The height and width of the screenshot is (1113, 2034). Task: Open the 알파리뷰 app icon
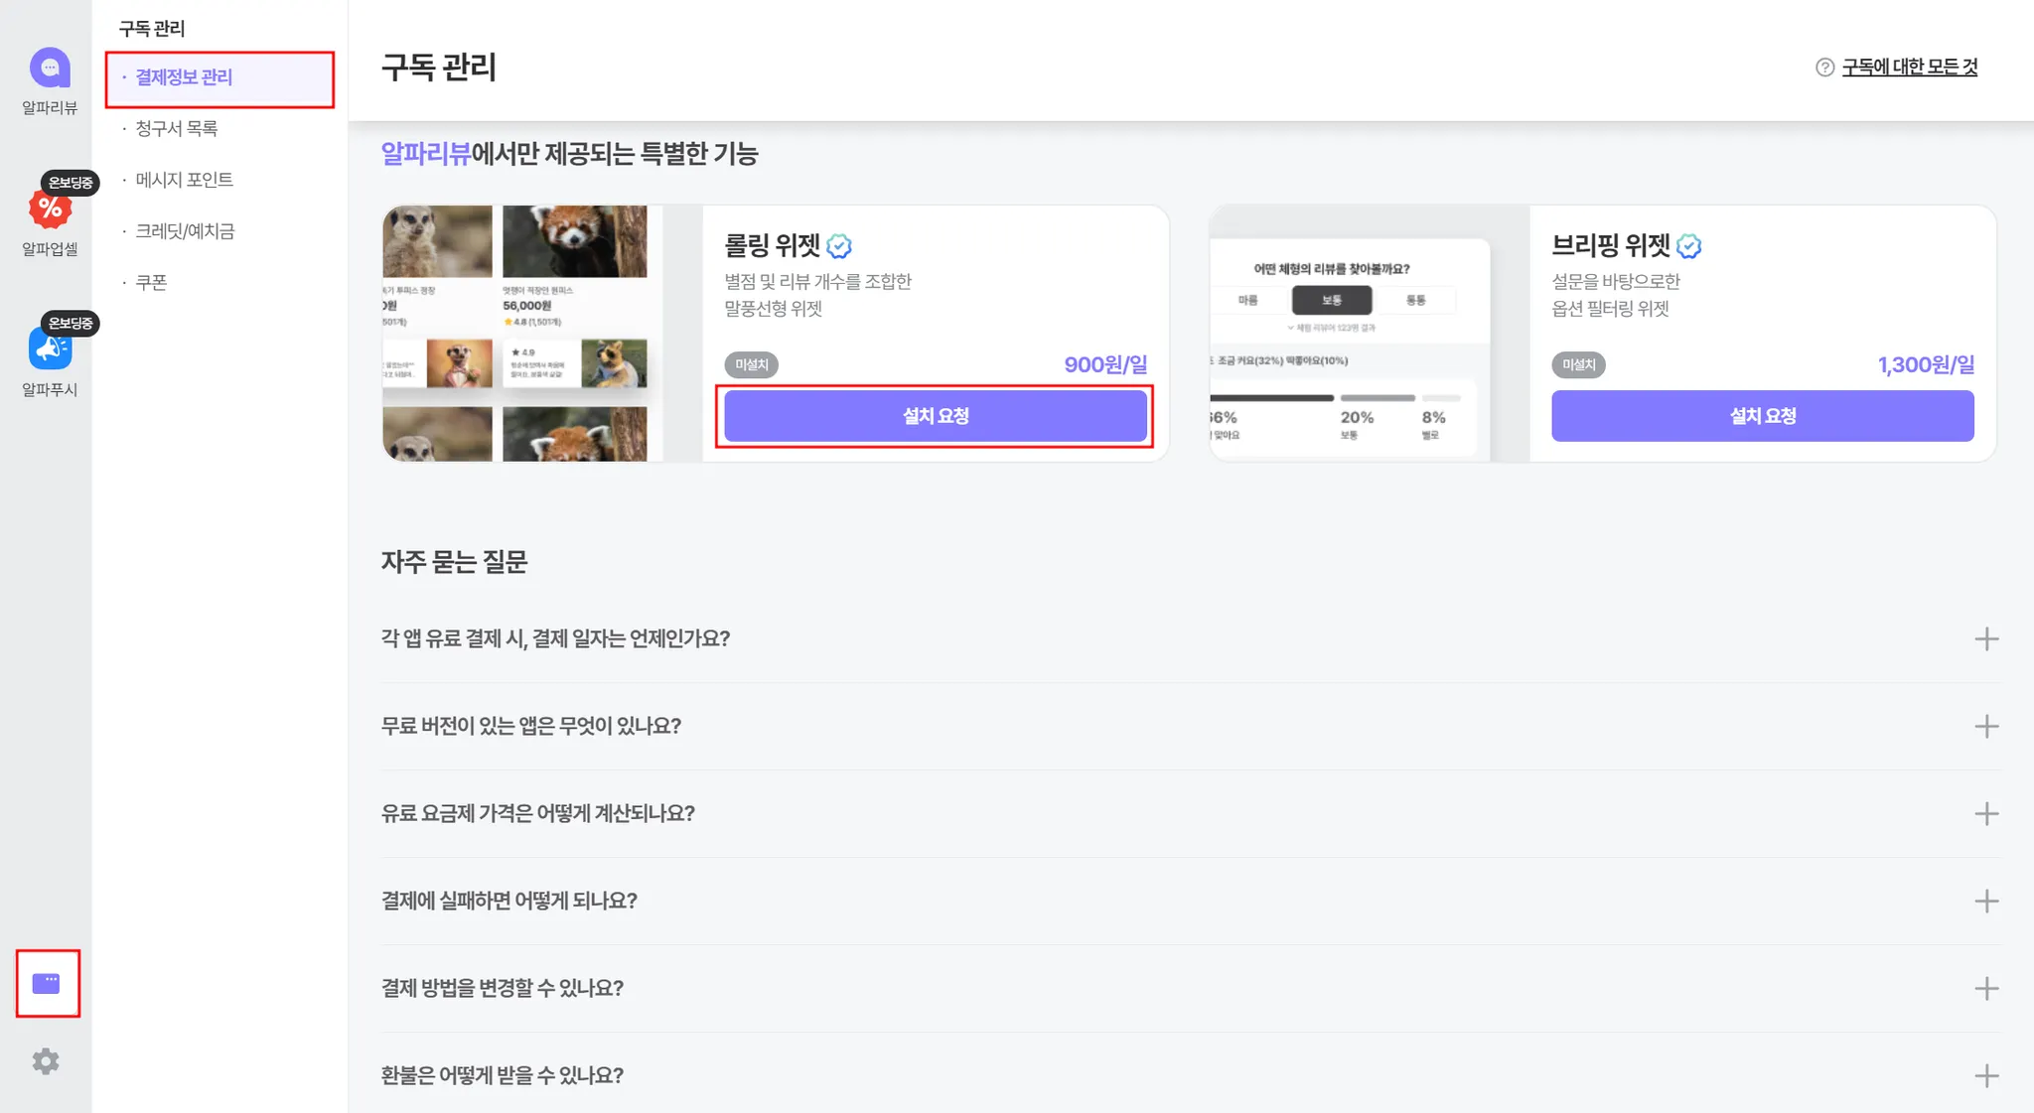point(50,69)
